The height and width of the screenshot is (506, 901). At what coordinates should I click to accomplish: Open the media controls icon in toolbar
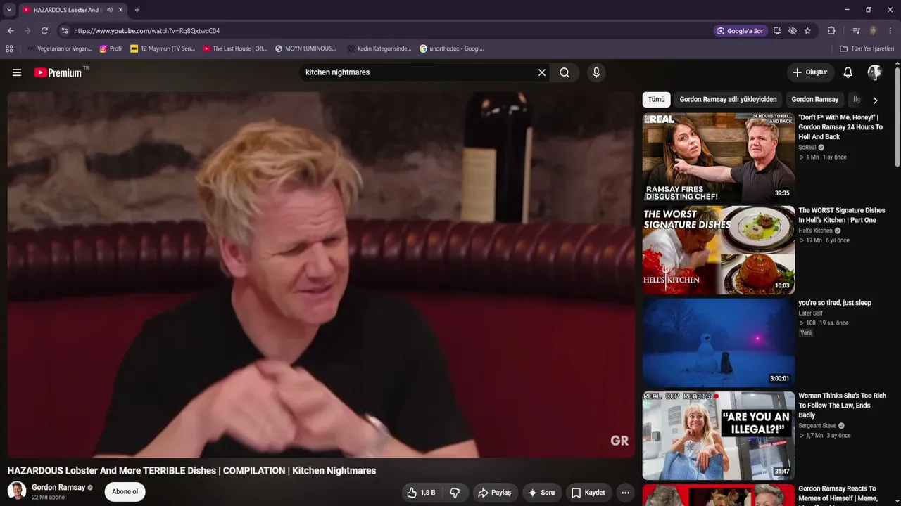(x=856, y=31)
